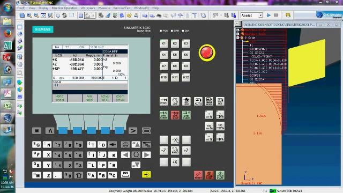The width and height of the screenshot is (343, 193).
Task: Expand the second red tree node
Action: pos(238,34)
